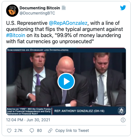Click the 2.7K likes count
The width and height of the screenshot is (132, 139).
(x=18, y=131)
